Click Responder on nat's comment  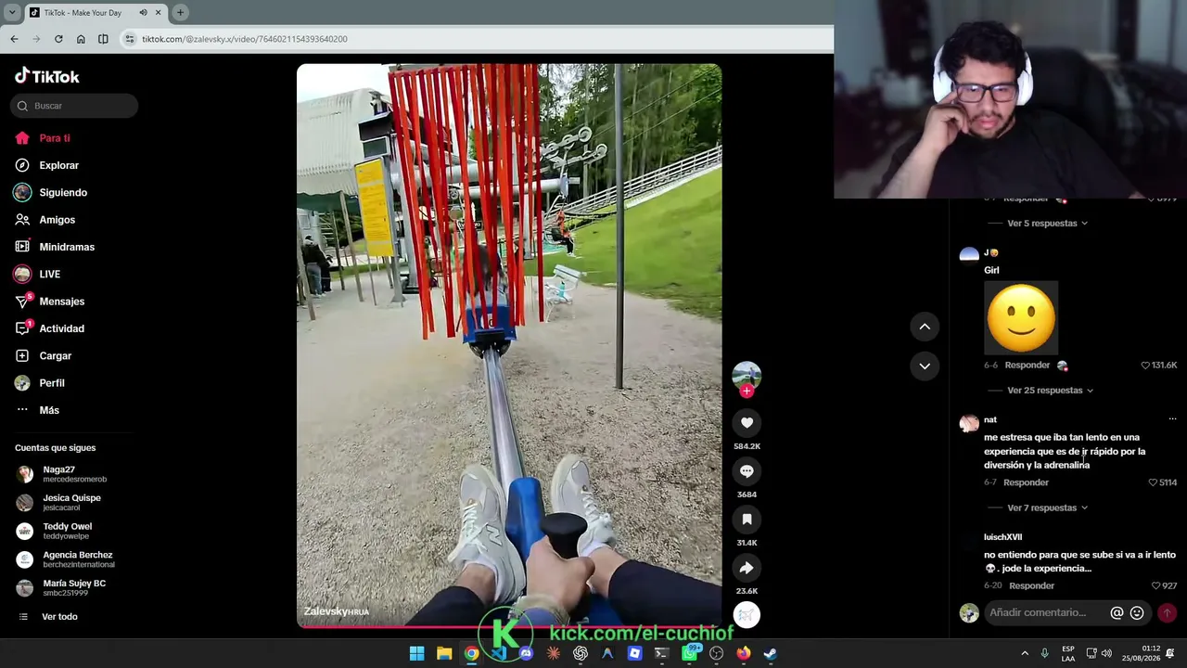coord(1026,482)
